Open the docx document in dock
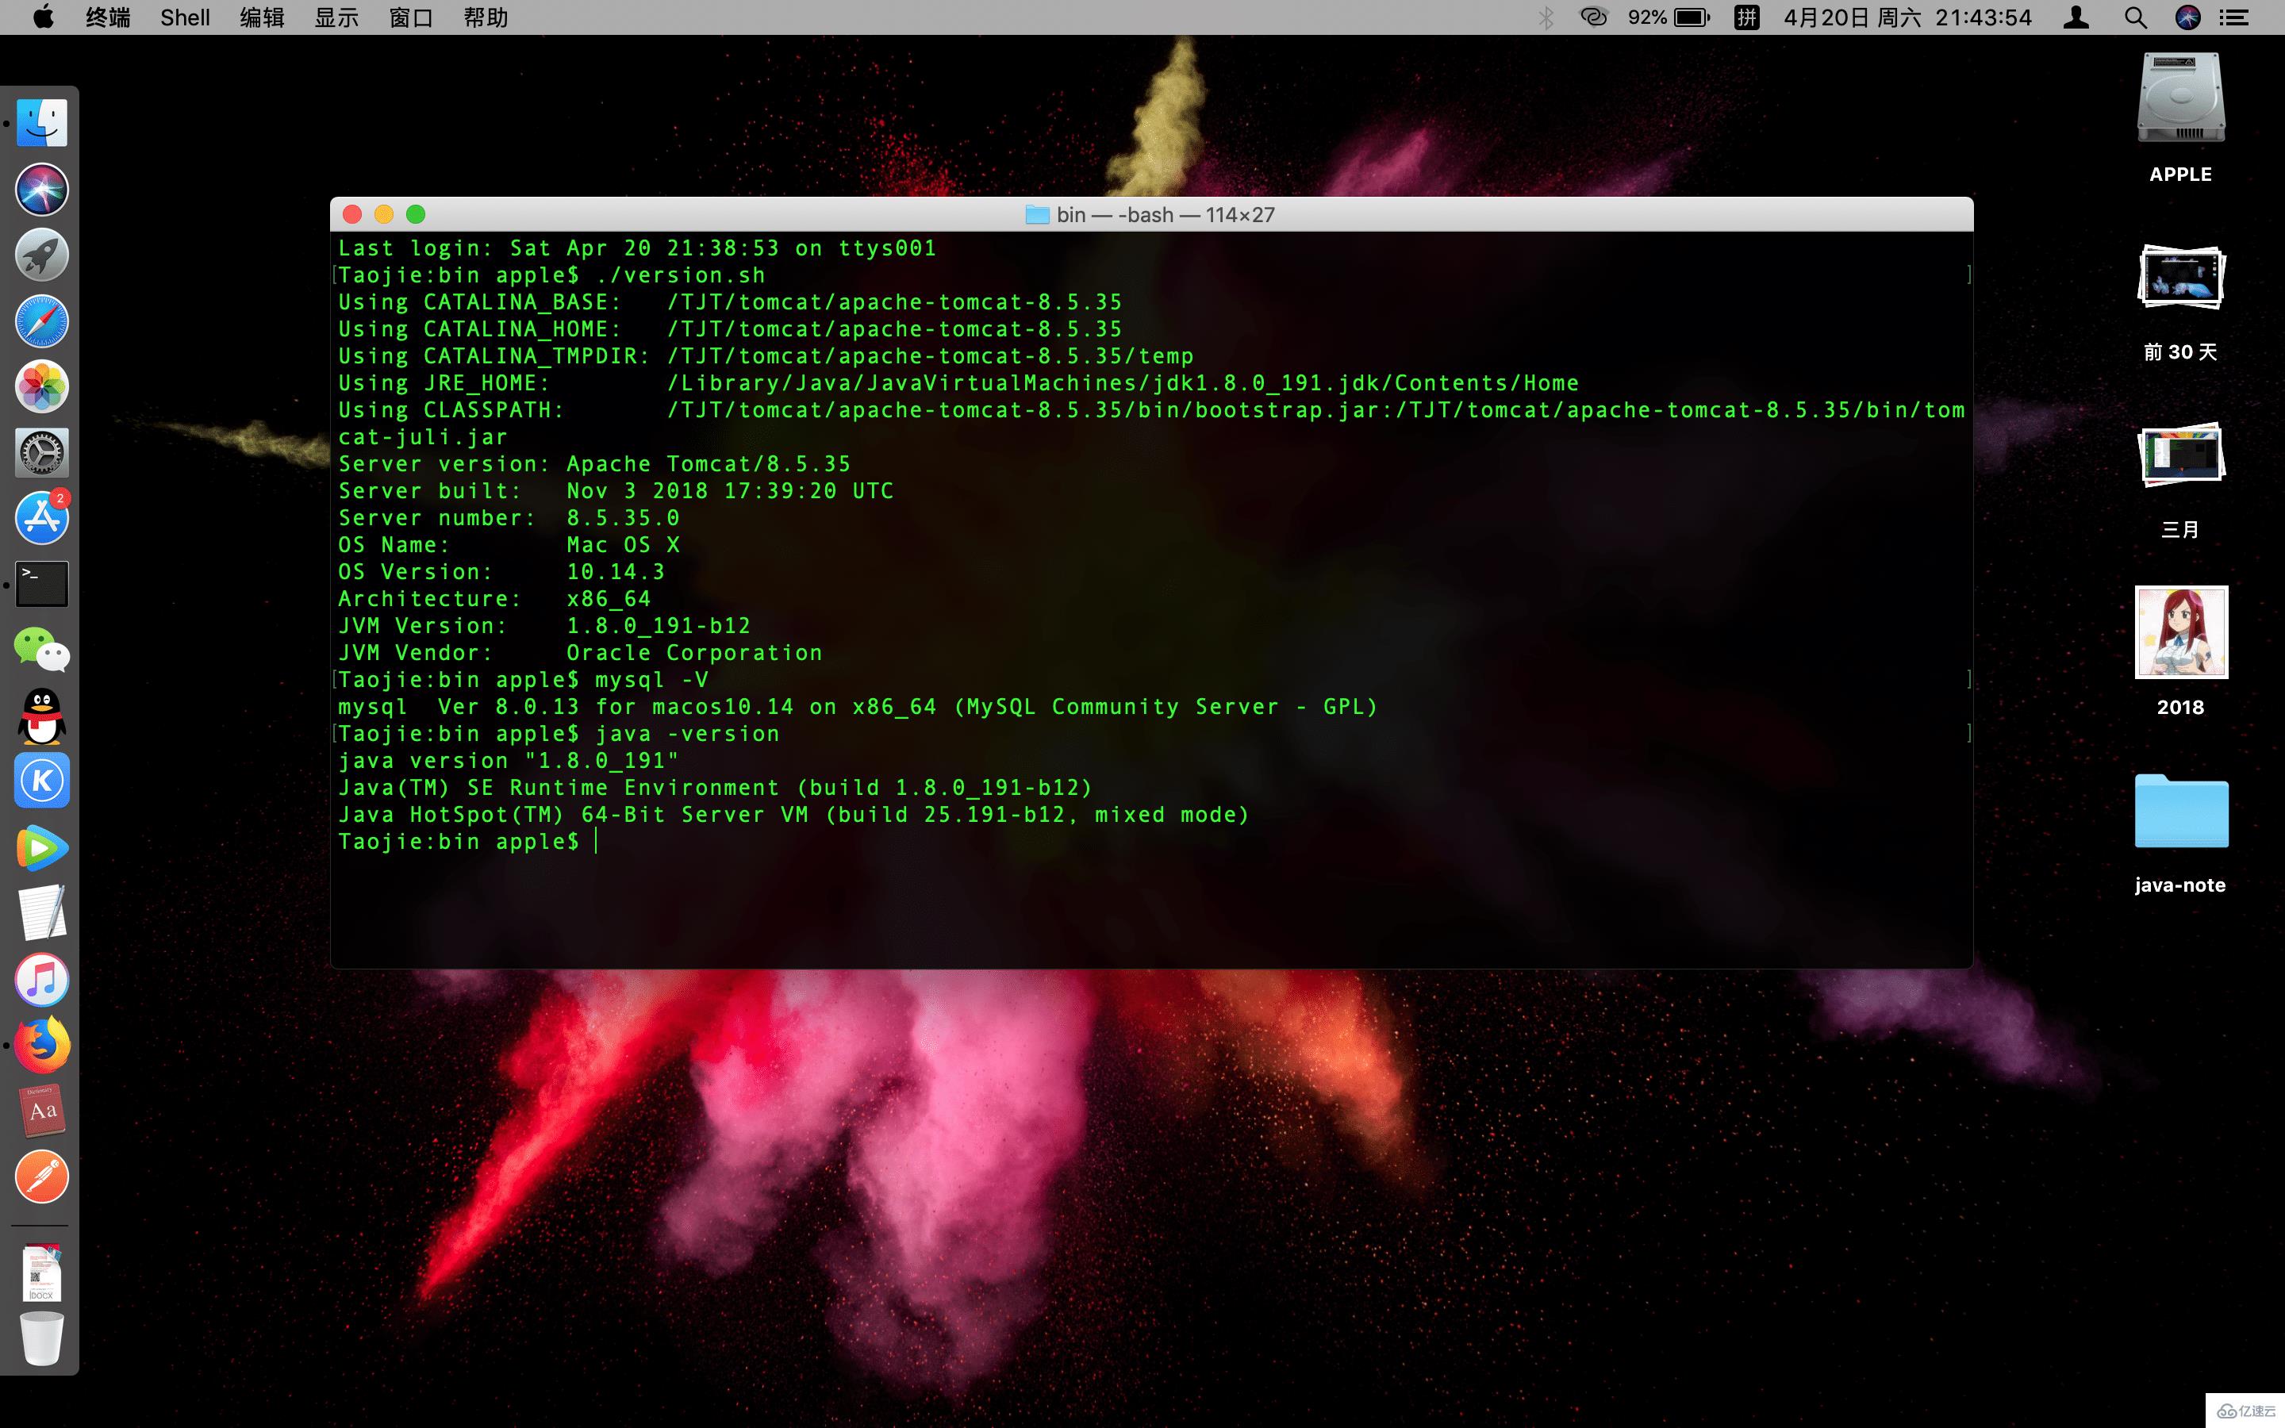The image size is (2285, 1428). (x=41, y=1273)
